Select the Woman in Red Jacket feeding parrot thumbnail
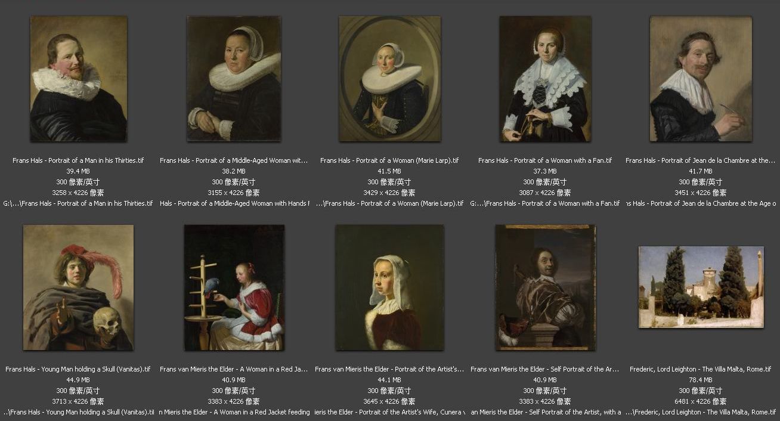The image size is (780, 421). click(x=234, y=287)
